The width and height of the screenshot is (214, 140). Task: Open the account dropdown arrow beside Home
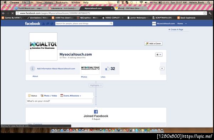pyautogui.click(x=186, y=24)
